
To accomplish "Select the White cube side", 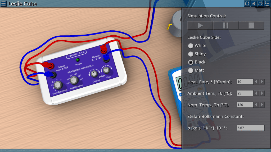I will point(191,46).
